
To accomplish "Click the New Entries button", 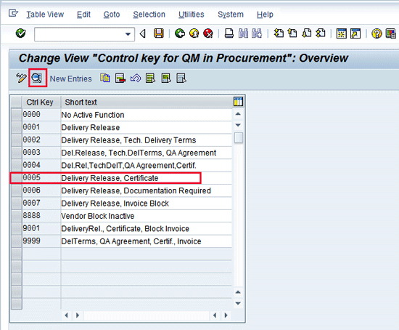I will click(x=71, y=79).
